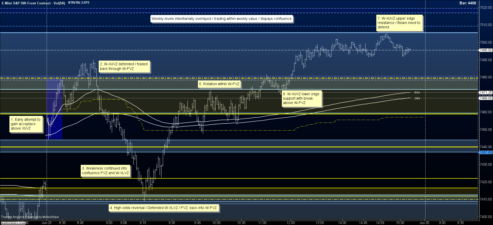Click annotation '1. Early attempt to gain acceptance above XUVZ'
Viewport: 493px width, 225px height.
click(26, 124)
